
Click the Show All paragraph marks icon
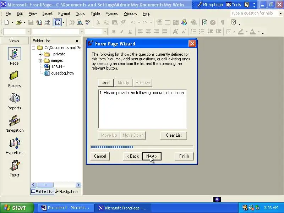tap(223, 22)
